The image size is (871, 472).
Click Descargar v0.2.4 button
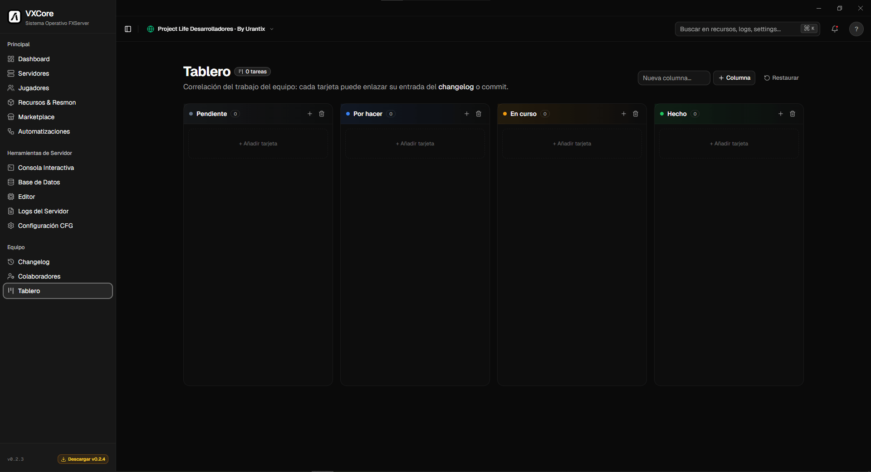[83, 459]
